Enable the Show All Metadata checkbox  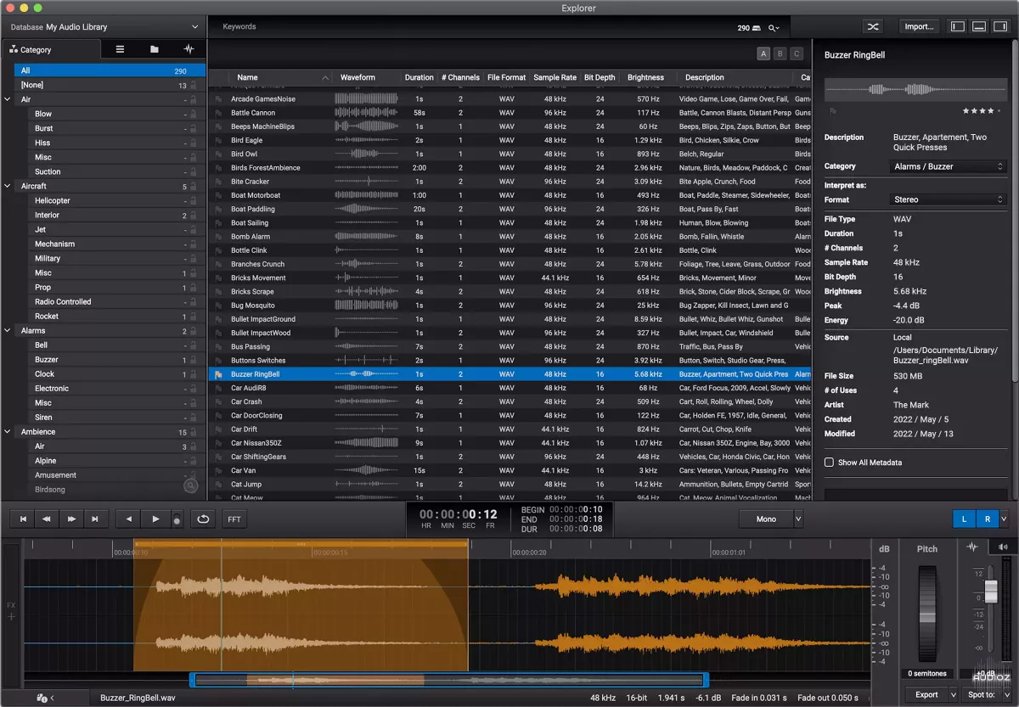(830, 462)
